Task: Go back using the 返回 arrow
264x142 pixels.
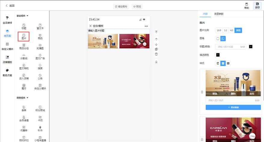Action: click(10, 5)
